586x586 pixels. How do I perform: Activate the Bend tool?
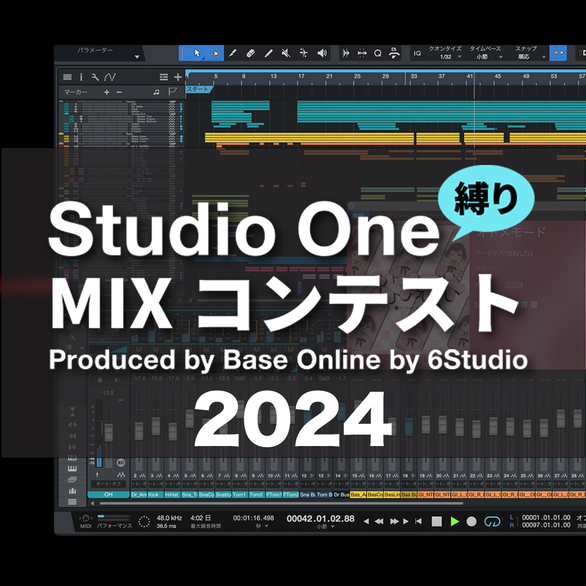(304, 53)
